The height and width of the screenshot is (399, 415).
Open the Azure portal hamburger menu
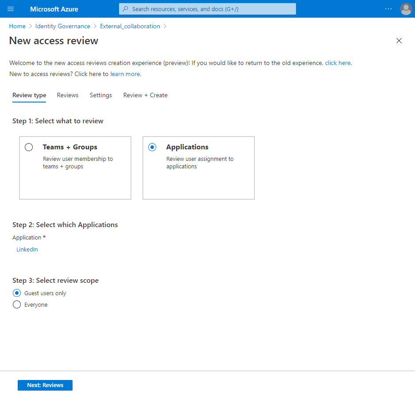point(11,9)
